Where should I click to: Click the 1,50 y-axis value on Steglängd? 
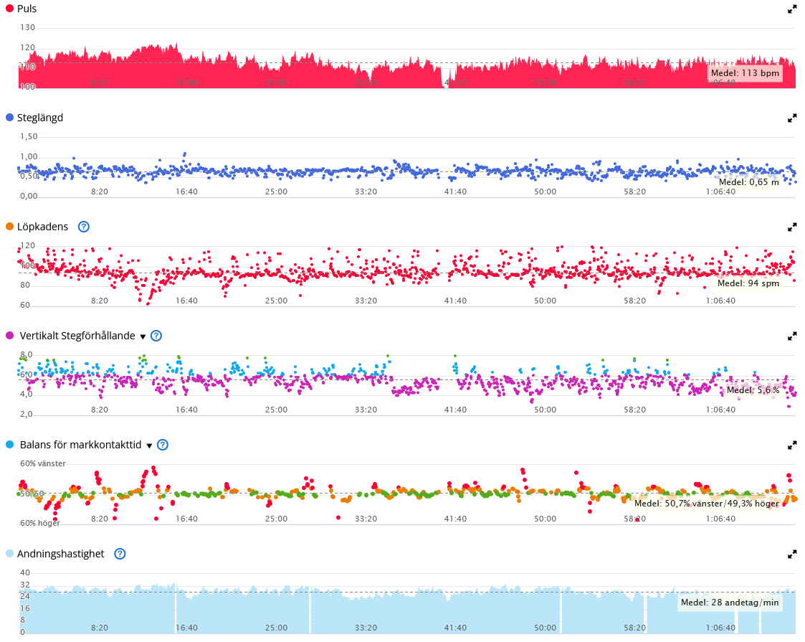tap(29, 136)
